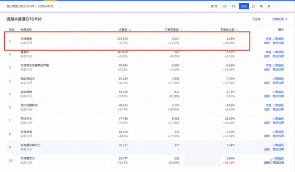Open 人群透视 for rank 8 row
Image resolution: width=295 pixels, height=172 pixels.
(x=278, y=132)
